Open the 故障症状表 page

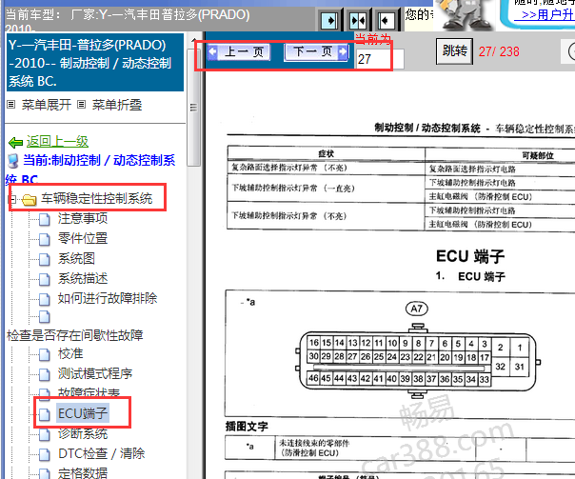point(89,392)
